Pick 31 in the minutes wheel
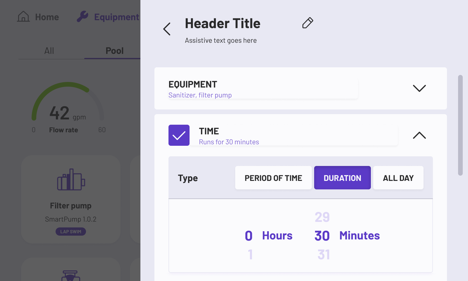 tap(324, 254)
